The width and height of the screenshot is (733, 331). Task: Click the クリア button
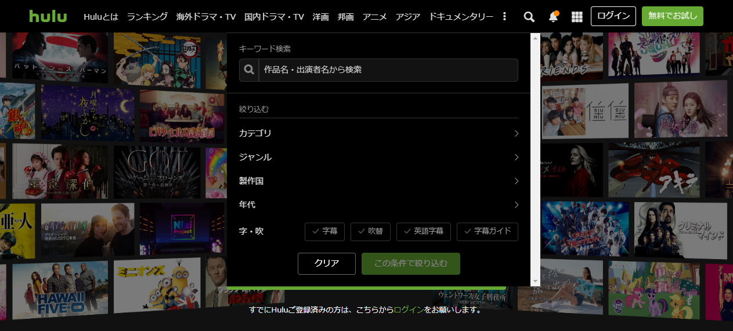point(327,264)
